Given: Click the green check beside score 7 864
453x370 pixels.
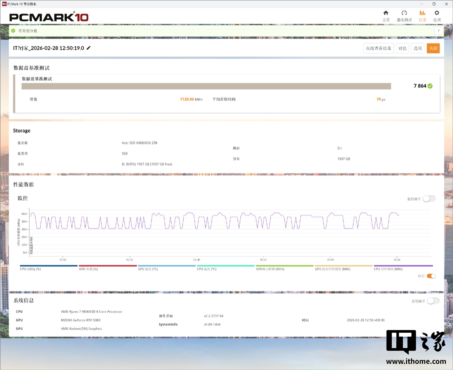Looking at the screenshot, I should pyautogui.click(x=430, y=86).
